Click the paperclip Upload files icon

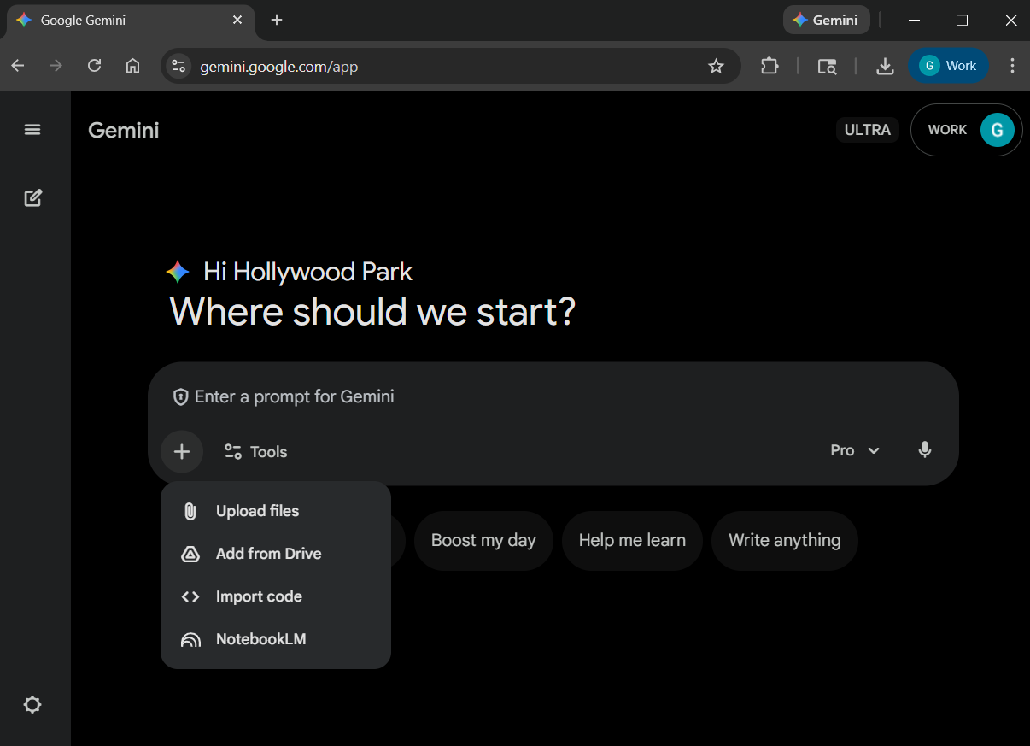pyautogui.click(x=190, y=511)
